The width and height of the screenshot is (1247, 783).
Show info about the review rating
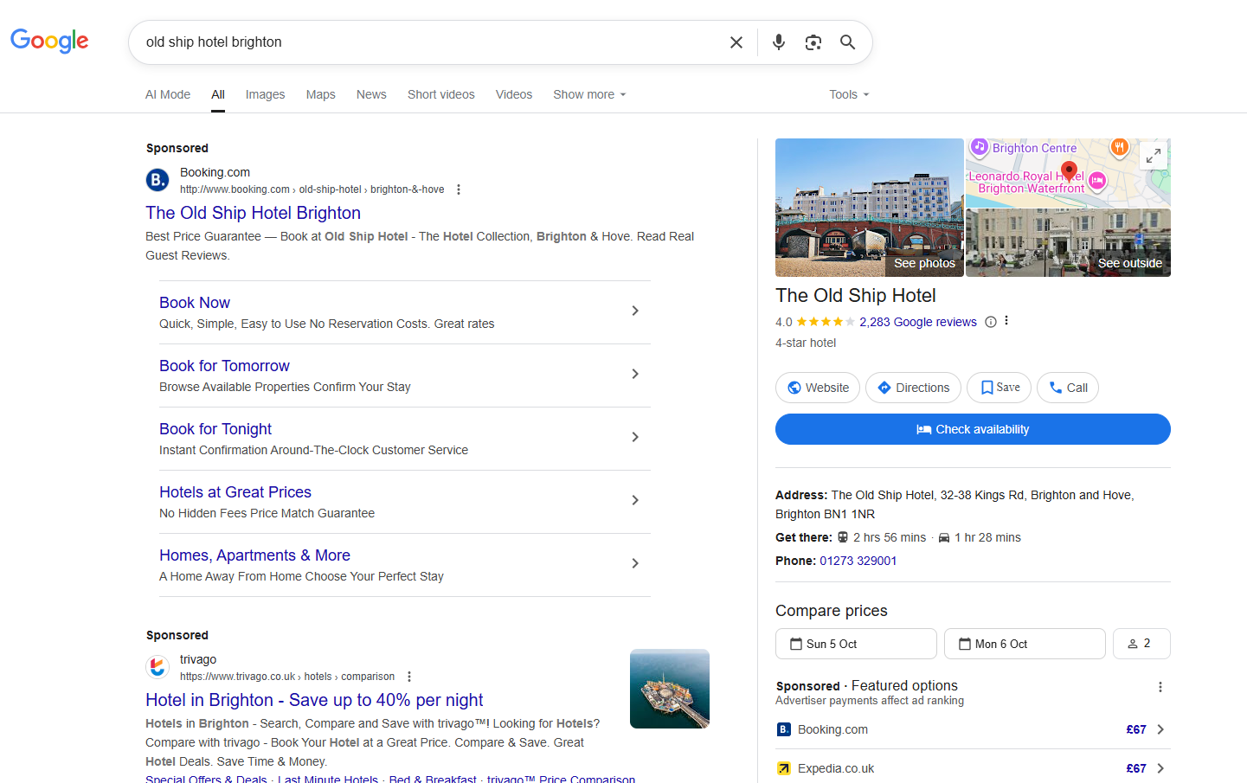click(991, 322)
